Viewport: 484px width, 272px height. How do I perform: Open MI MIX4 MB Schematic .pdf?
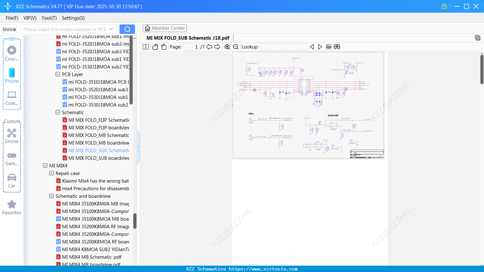click(89, 257)
